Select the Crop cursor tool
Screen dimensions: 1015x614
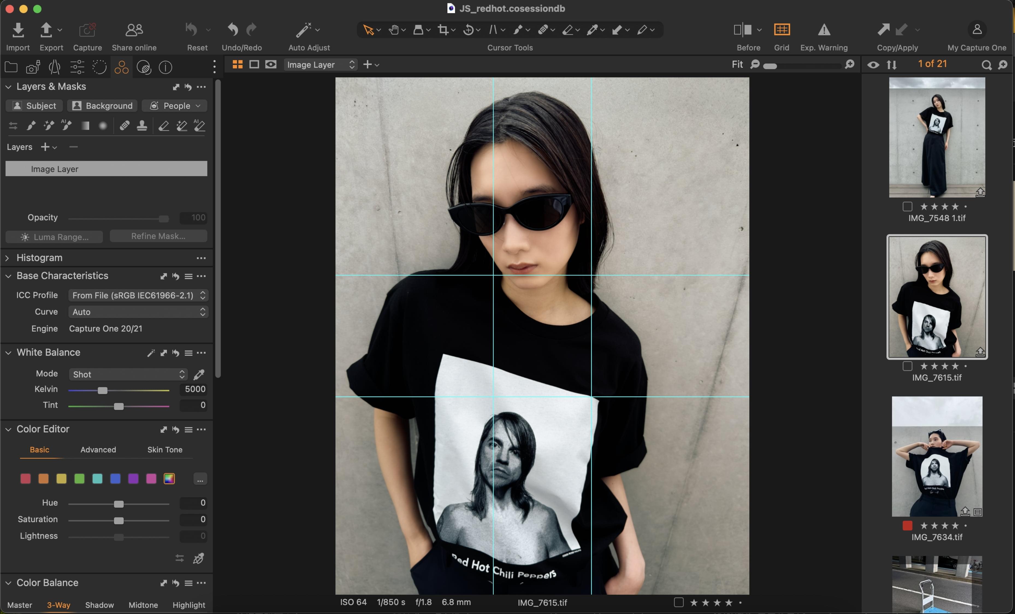(x=443, y=30)
